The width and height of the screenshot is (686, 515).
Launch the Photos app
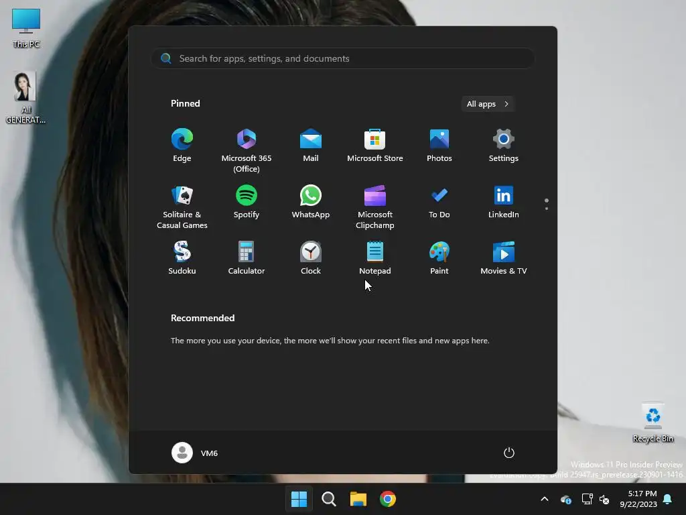[x=439, y=146]
